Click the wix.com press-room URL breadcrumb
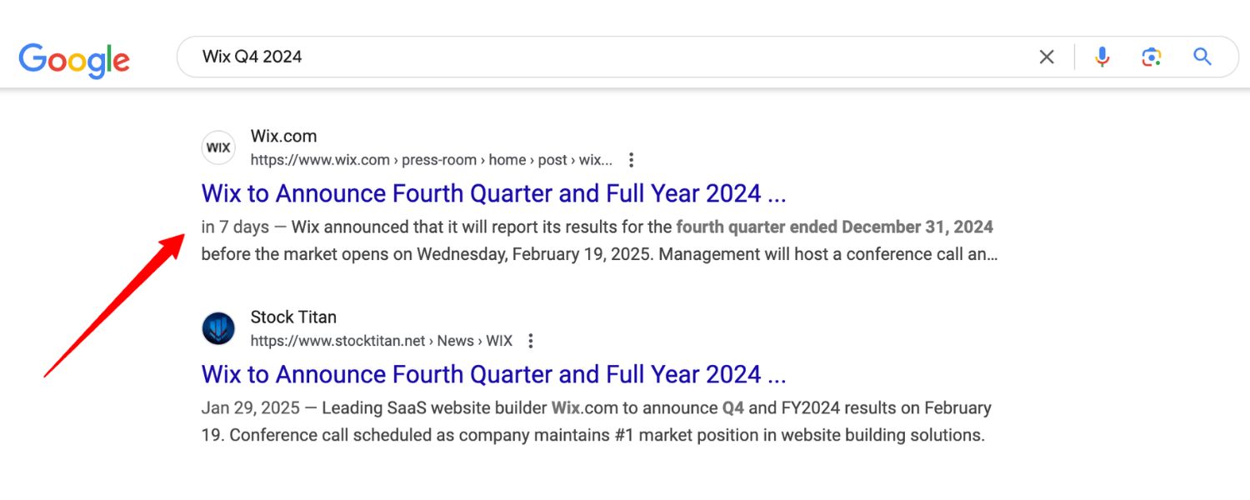1250x500 pixels. pos(431,160)
